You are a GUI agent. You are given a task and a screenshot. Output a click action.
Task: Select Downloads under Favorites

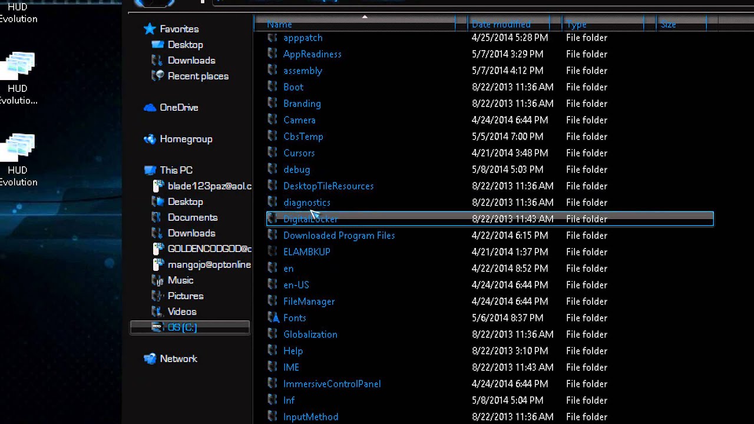[191, 61]
